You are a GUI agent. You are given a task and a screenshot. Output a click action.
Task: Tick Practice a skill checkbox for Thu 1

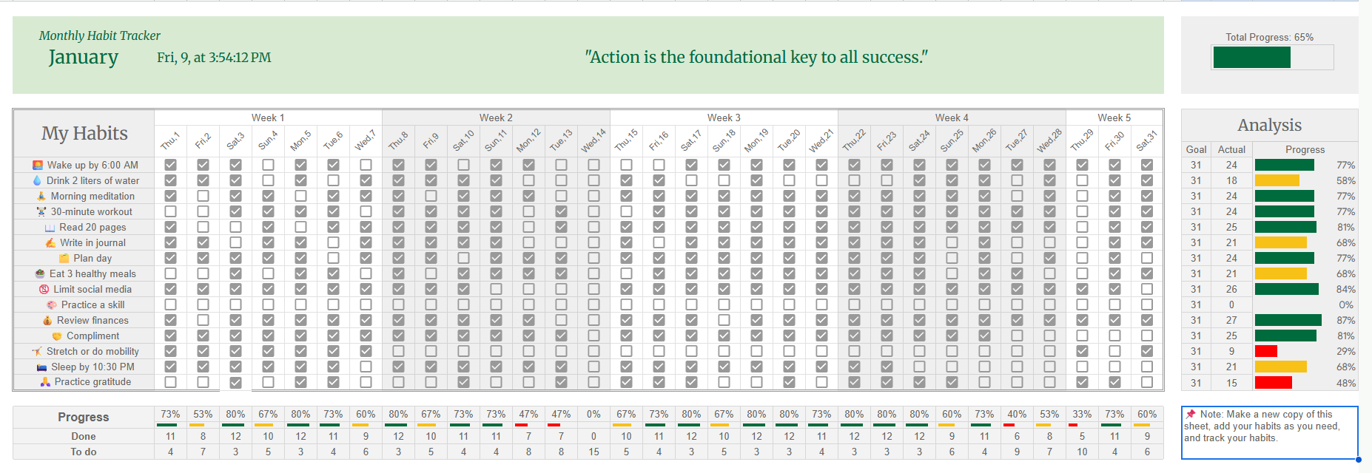170,304
